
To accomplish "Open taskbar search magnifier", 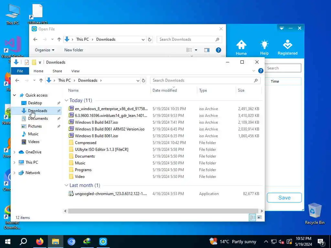I will point(23,242).
